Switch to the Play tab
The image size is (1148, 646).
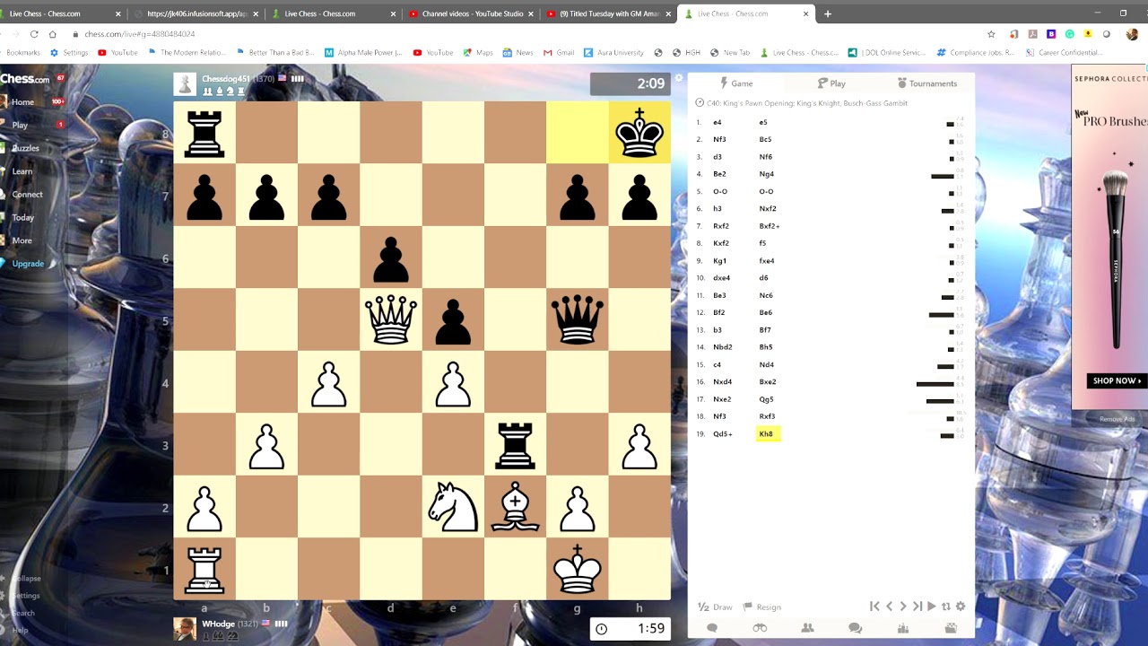point(831,83)
